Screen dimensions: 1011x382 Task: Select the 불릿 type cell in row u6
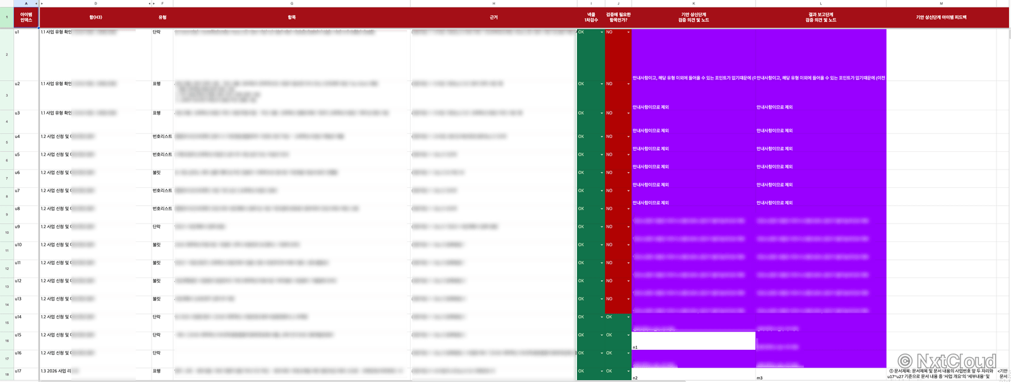162,178
